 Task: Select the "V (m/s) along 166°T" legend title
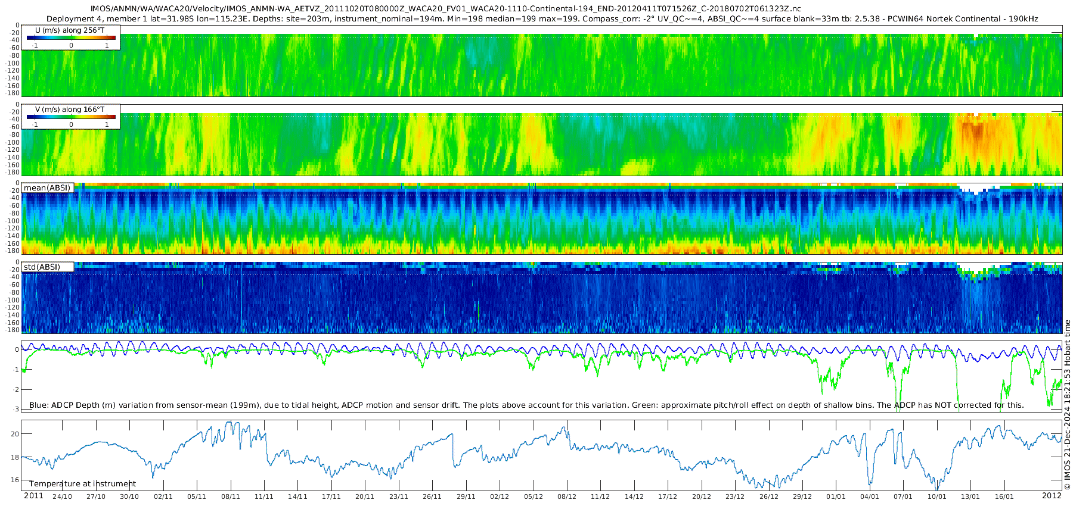[x=70, y=110]
